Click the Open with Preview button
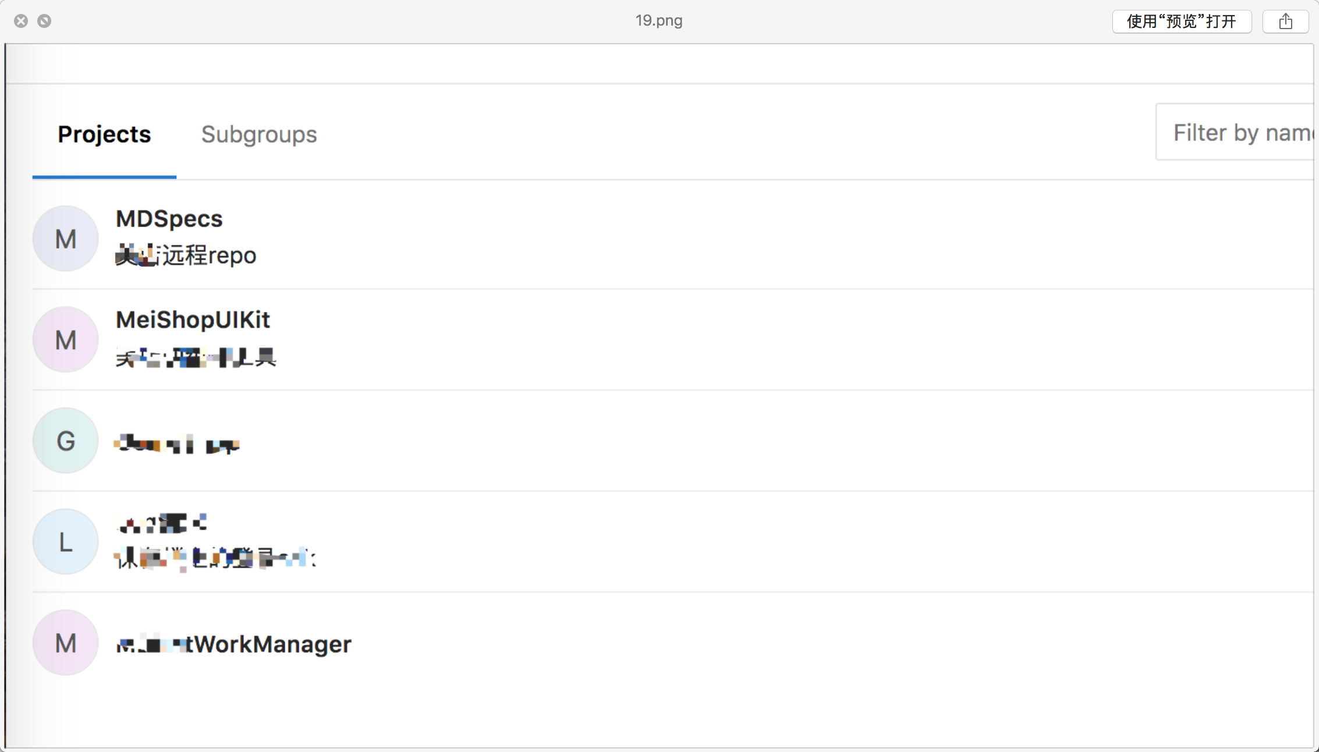Screen dimensions: 1319x752 (1182, 22)
